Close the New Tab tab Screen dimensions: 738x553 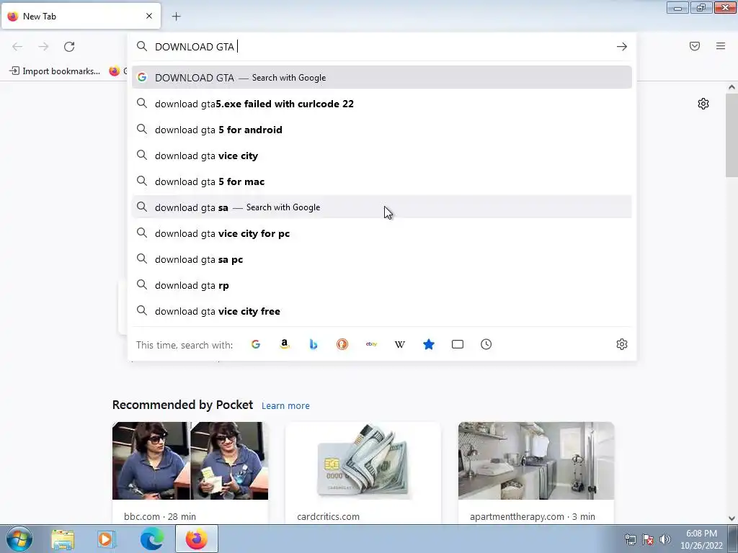click(x=149, y=16)
